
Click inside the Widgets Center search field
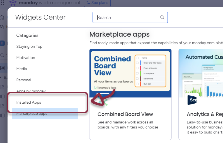(128, 17)
